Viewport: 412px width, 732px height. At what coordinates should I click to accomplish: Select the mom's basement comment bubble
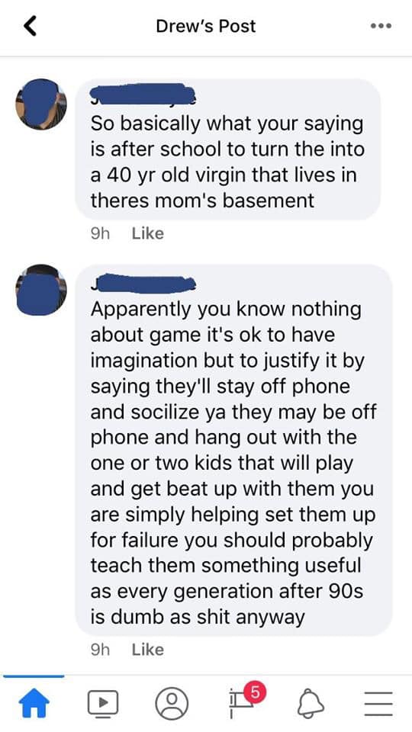(227, 149)
